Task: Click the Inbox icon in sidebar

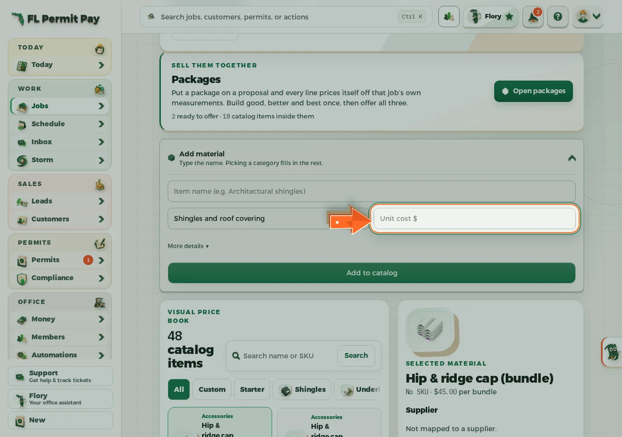Action: click(22, 143)
